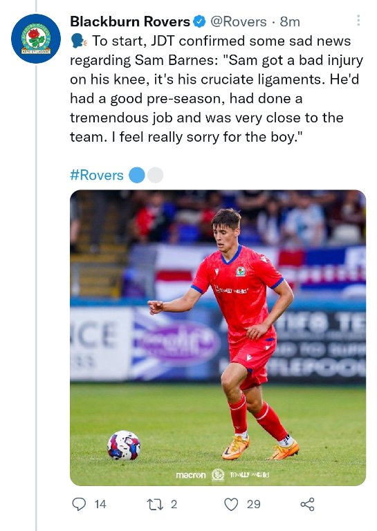Open the Blackburn Rovers profile avatar
377x531 pixels.
(x=36, y=39)
